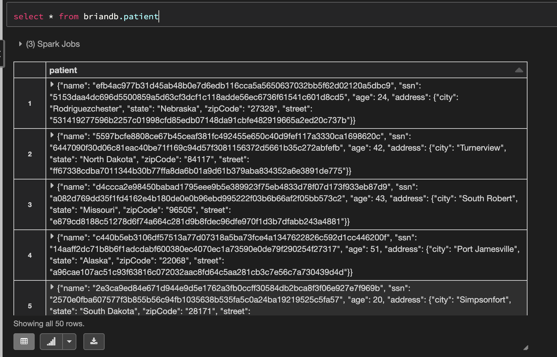Screen dimensions: 557x357
Task: Expand the Simpsonfort patient record
Action: [52, 287]
